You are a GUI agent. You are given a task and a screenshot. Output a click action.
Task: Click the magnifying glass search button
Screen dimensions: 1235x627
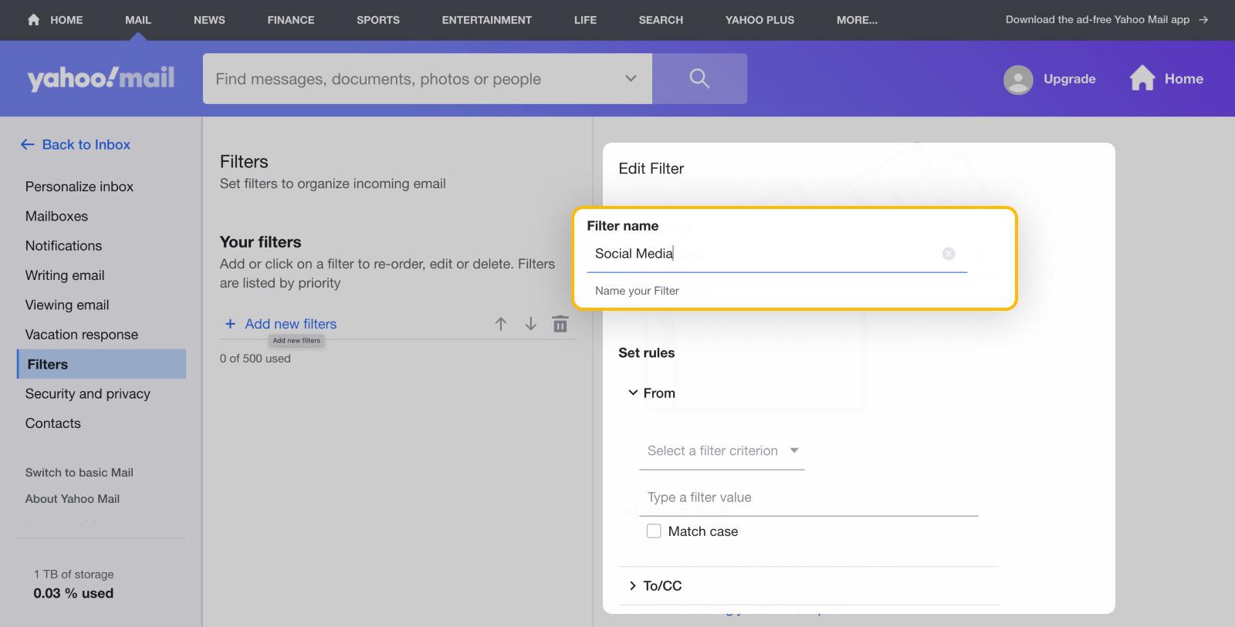click(x=699, y=79)
